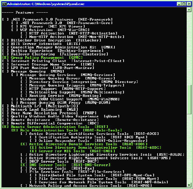Click '[NET-Framework-Core]' text
This screenshot has width=193, height=189.
coord(90,23)
